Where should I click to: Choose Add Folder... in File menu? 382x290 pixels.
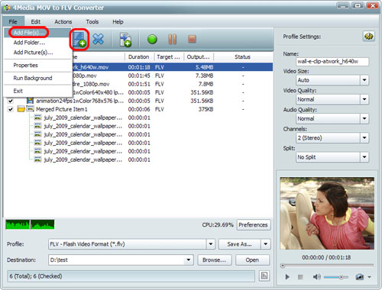point(37,43)
